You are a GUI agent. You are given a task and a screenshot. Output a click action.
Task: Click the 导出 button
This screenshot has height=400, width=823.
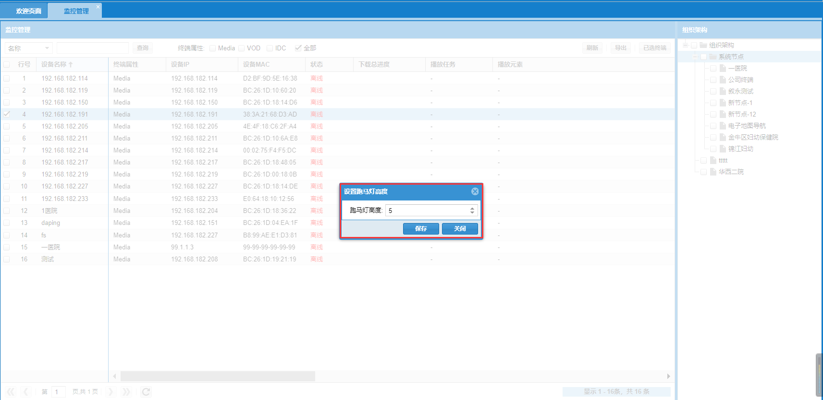coord(621,48)
